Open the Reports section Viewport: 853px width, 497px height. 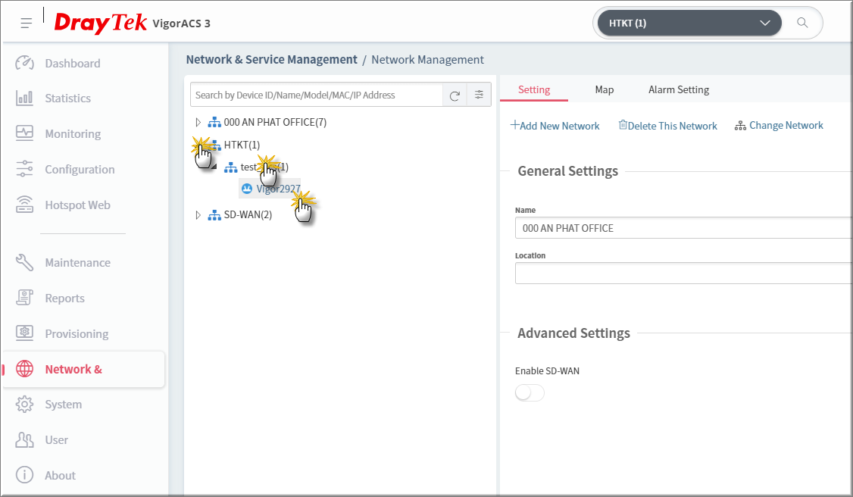64,299
